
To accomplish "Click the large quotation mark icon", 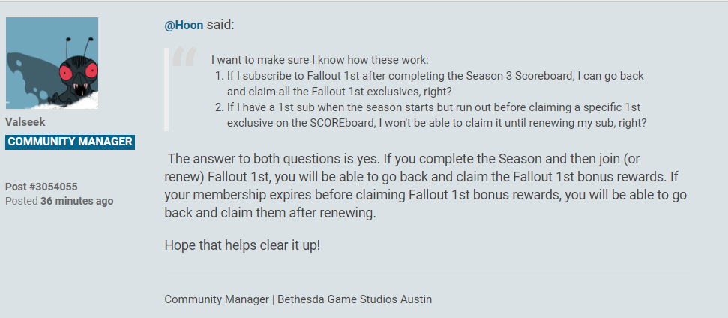I will click(x=184, y=57).
